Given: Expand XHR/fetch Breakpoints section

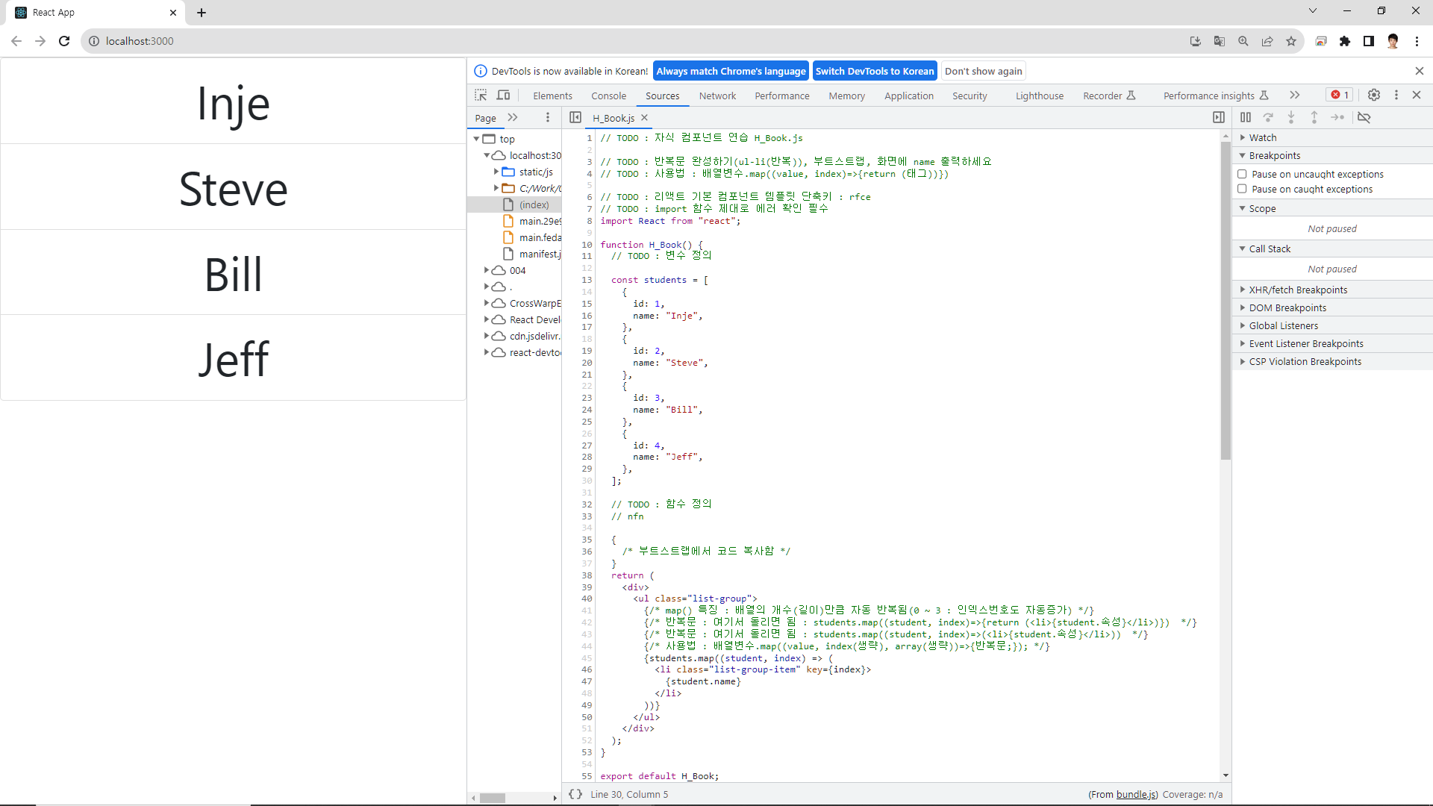Looking at the screenshot, I should pyautogui.click(x=1297, y=290).
